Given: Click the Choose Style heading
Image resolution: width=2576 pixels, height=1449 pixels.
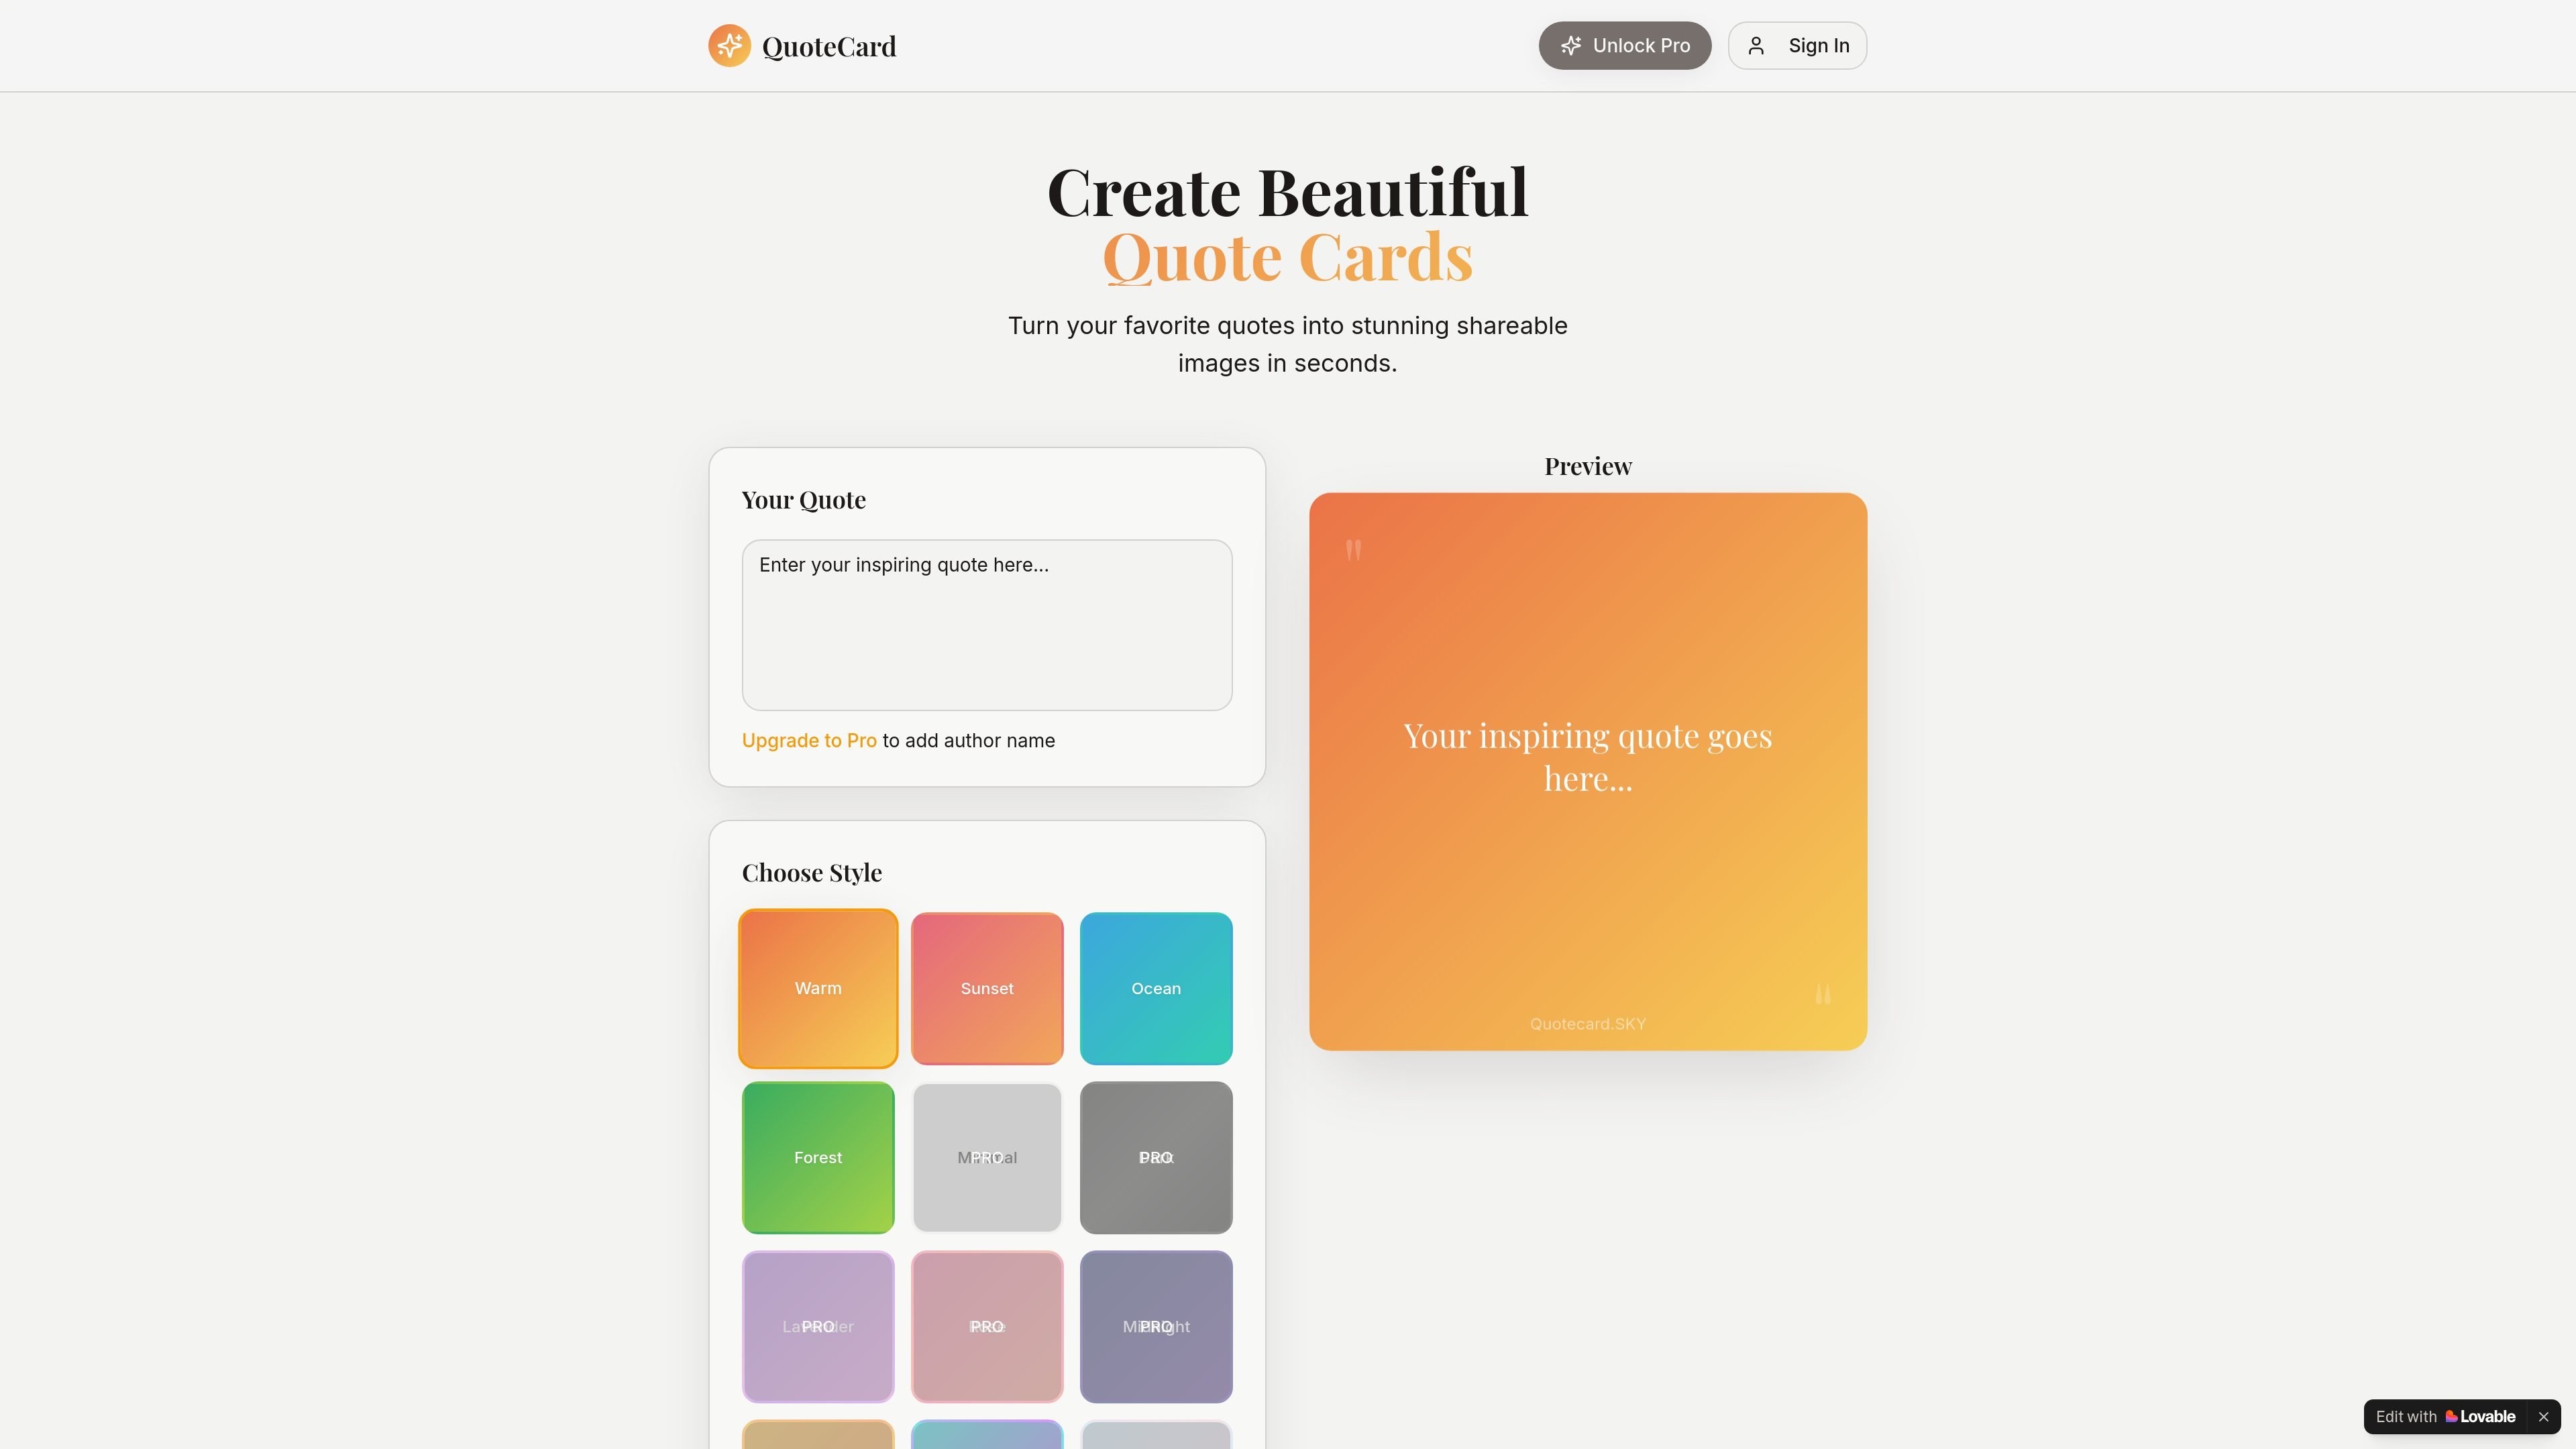Looking at the screenshot, I should point(812,873).
